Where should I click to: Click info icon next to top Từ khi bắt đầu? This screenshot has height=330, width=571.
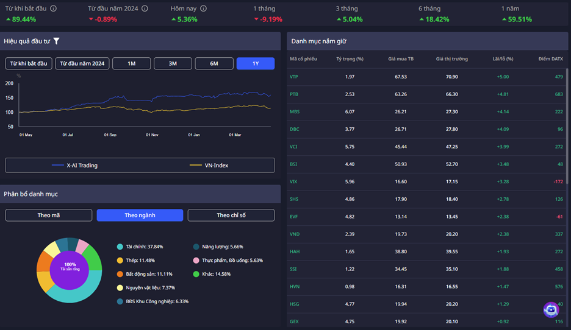(53, 9)
